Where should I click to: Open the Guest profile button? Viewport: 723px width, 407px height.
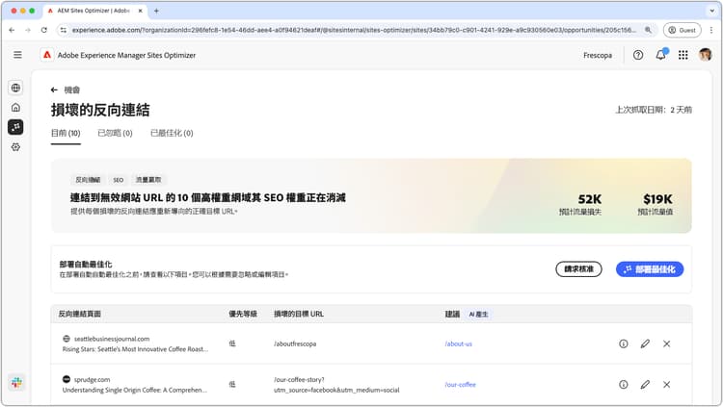coord(682,30)
